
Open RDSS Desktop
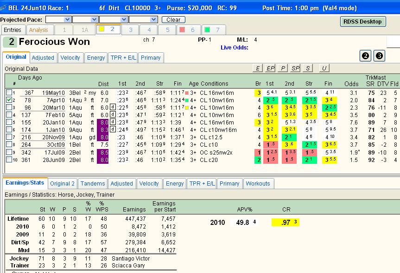point(362,21)
